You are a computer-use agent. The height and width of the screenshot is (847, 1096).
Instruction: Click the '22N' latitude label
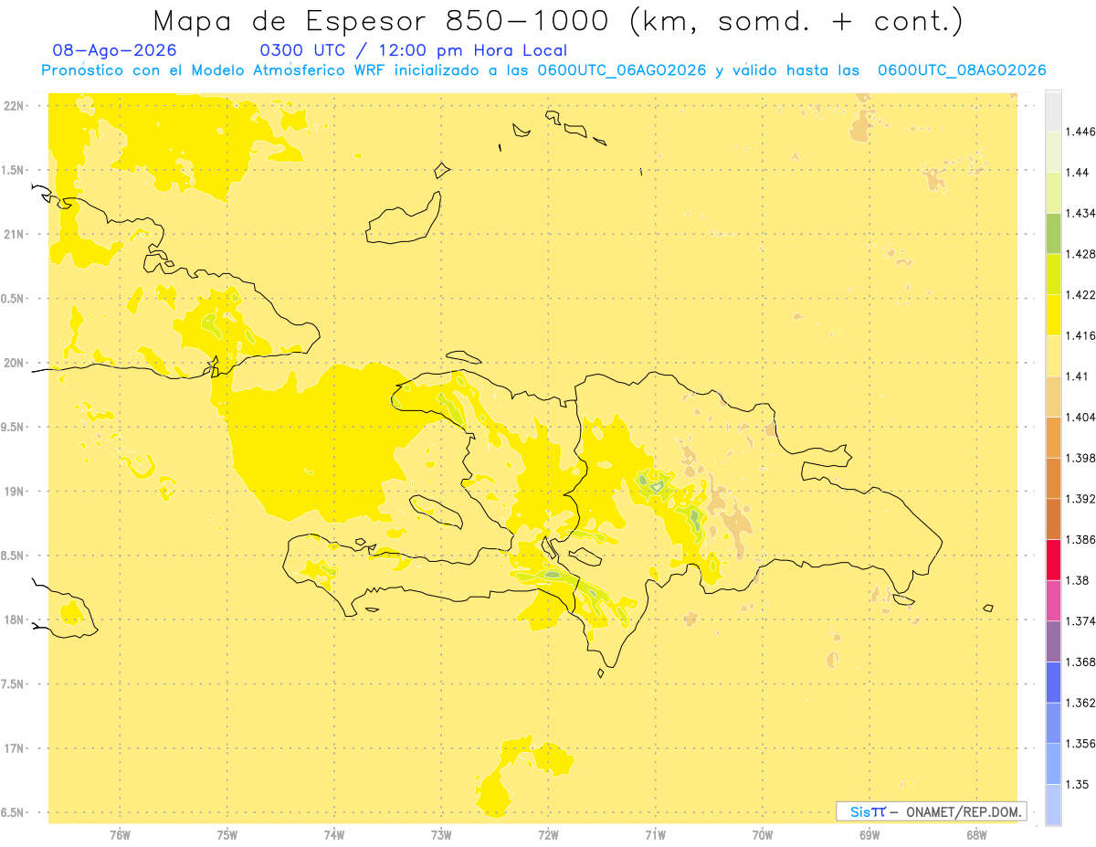click(13, 106)
